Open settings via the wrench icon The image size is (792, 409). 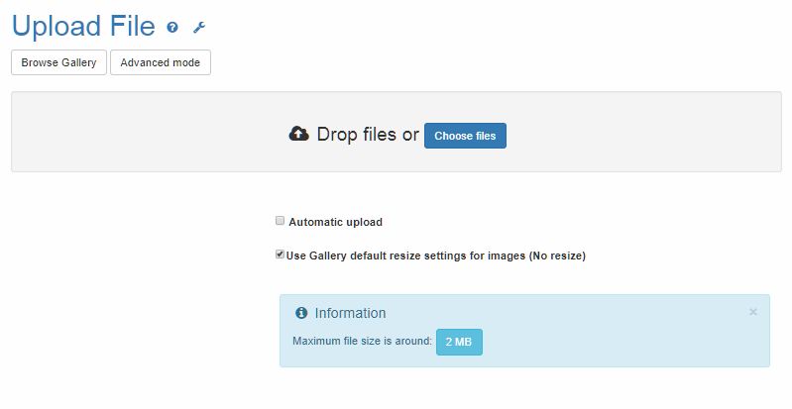(198, 28)
